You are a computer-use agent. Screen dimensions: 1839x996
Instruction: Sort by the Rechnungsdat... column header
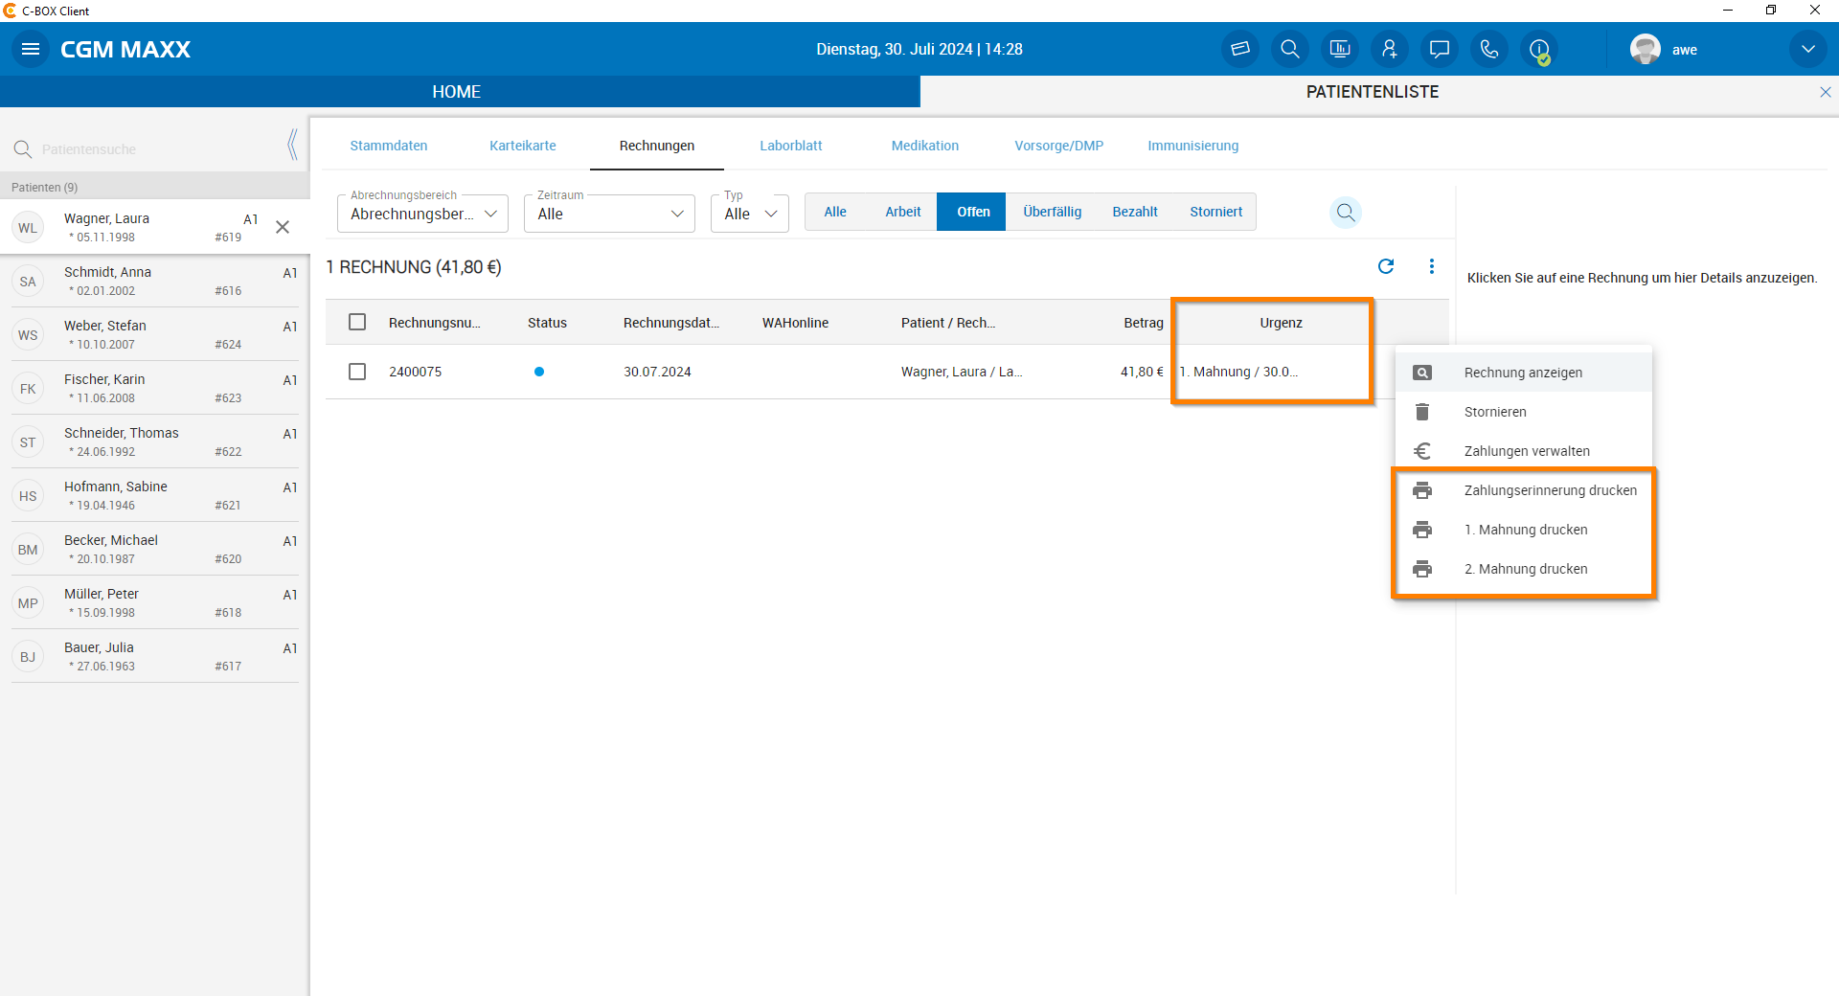pyautogui.click(x=671, y=323)
